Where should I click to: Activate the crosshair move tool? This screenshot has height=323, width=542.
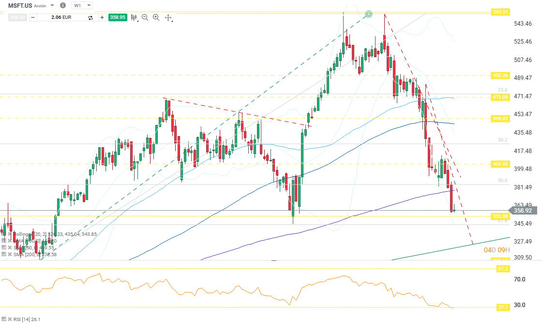tap(168, 17)
